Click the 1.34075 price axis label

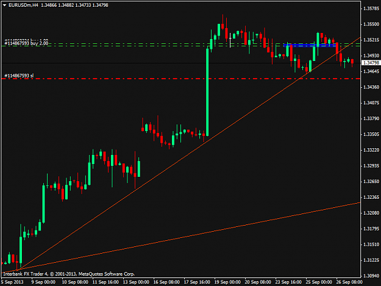pos(371,103)
